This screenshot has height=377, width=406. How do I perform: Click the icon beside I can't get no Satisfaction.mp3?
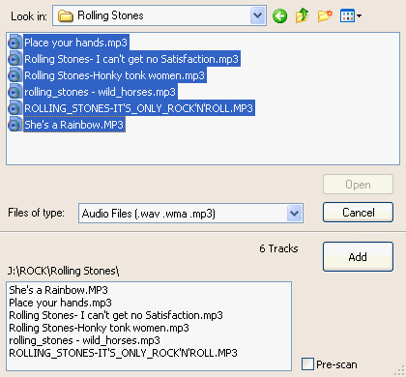pyautogui.click(x=14, y=59)
